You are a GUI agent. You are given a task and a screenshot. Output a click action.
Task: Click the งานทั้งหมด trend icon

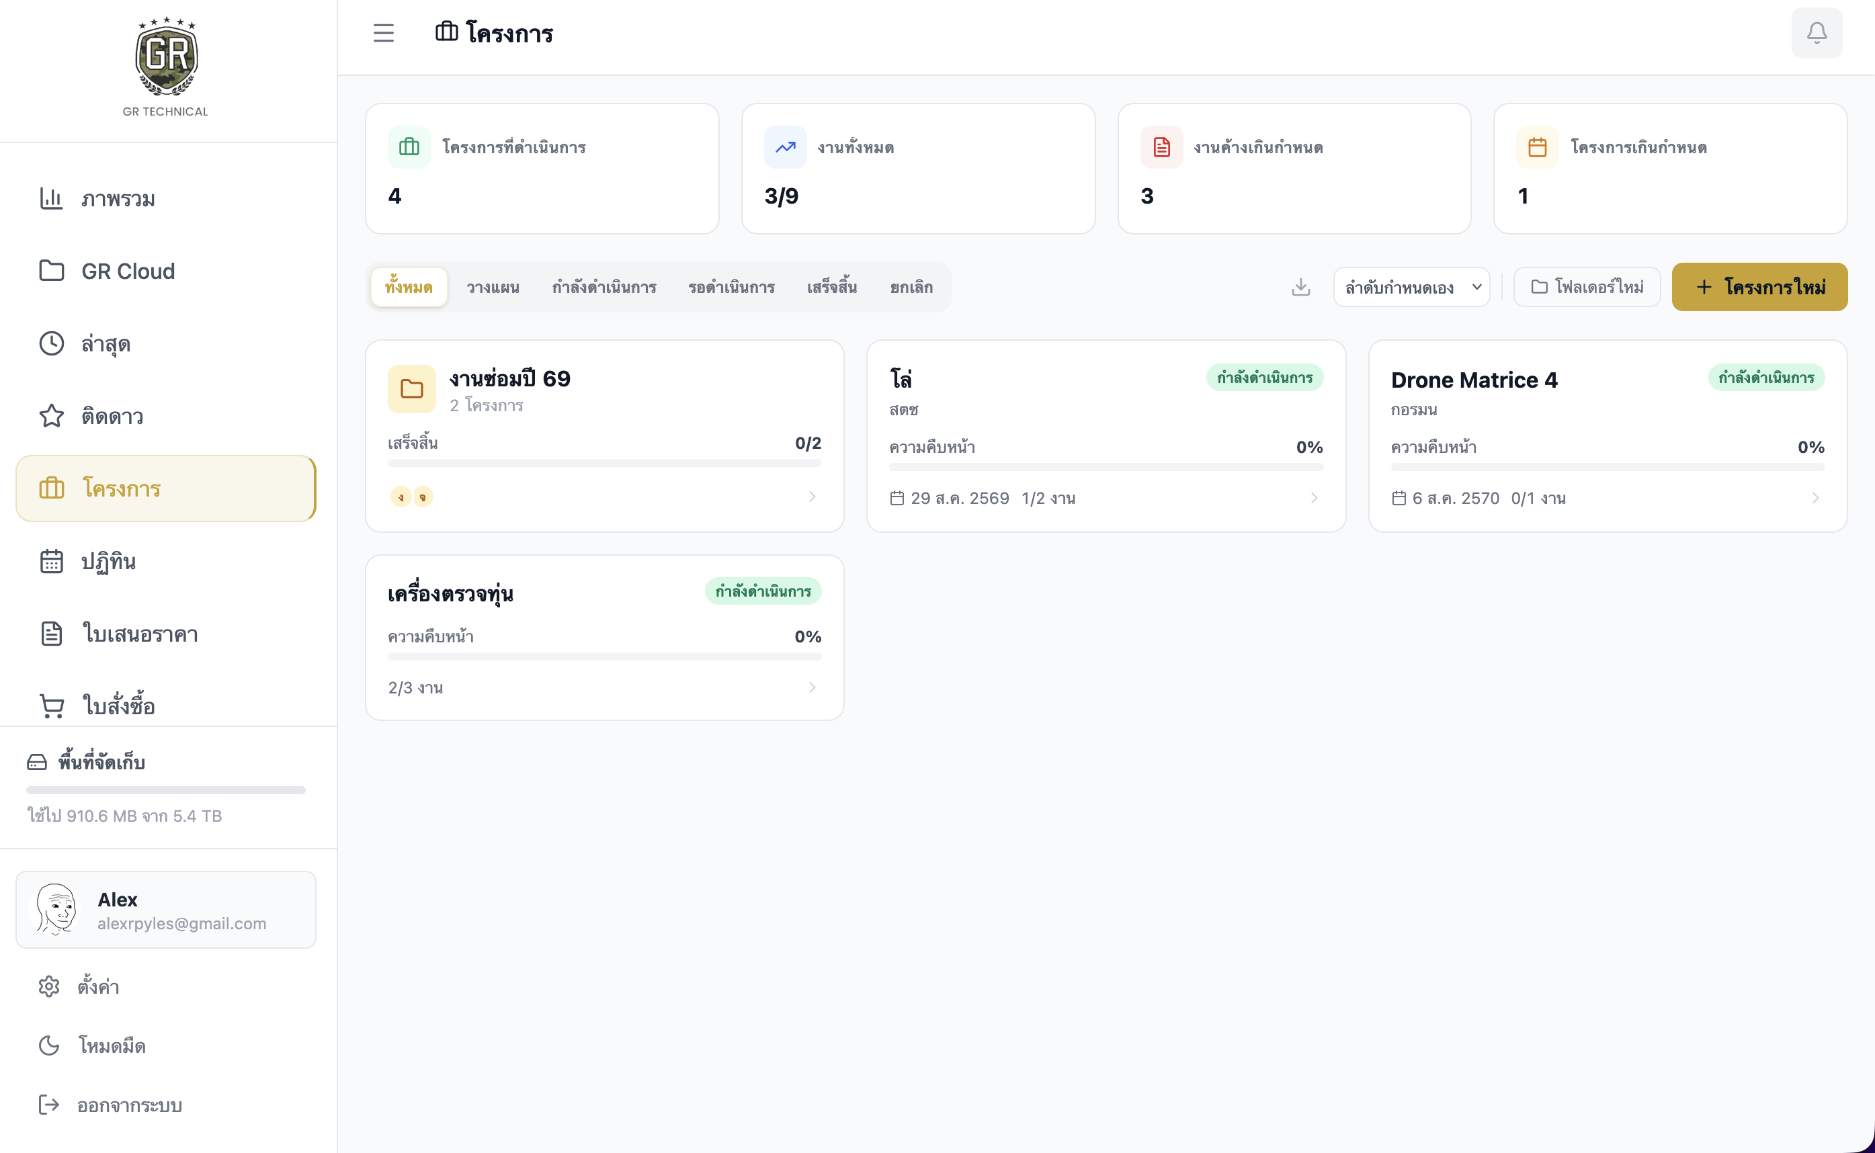pos(786,147)
